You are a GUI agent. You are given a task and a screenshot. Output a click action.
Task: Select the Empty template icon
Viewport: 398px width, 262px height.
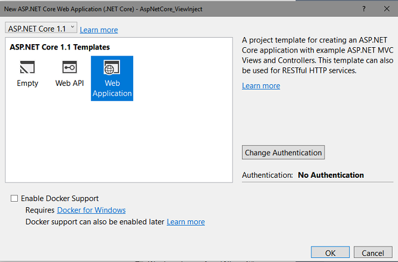(x=27, y=67)
